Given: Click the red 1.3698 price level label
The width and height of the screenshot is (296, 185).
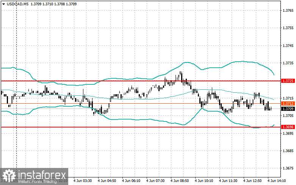Looking at the screenshot, I should pos(288,127).
